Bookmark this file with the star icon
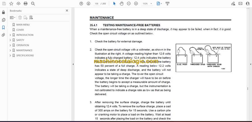The image size is (252, 122). click(11, 4)
